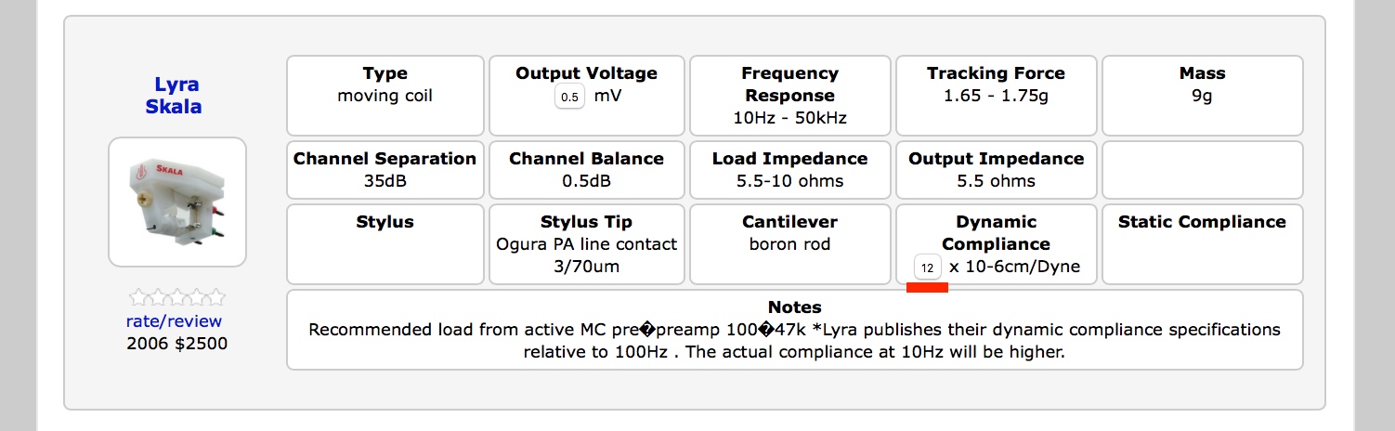The height and width of the screenshot is (431, 1395).
Task: Click the Tracking Force cell
Action: (x=996, y=96)
